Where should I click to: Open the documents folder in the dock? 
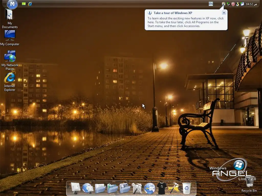100,188
